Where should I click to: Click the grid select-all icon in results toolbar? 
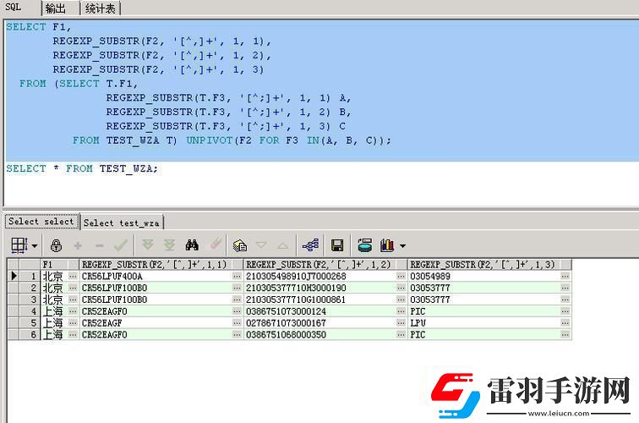18,245
